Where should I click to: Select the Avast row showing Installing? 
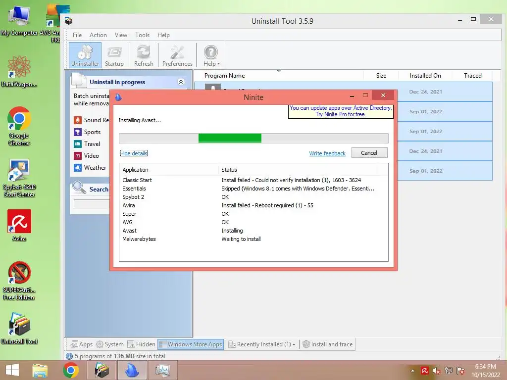[253, 231]
